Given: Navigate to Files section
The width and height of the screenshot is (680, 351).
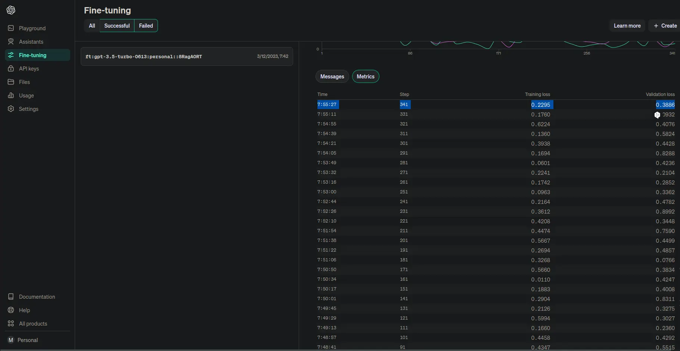Looking at the screenshot, I should coord(37,82).
